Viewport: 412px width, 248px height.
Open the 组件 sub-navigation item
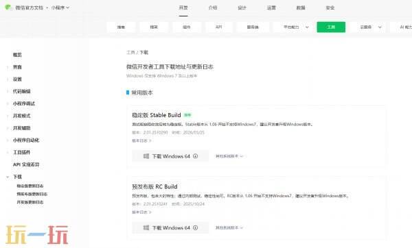click(x=187, y=27)
